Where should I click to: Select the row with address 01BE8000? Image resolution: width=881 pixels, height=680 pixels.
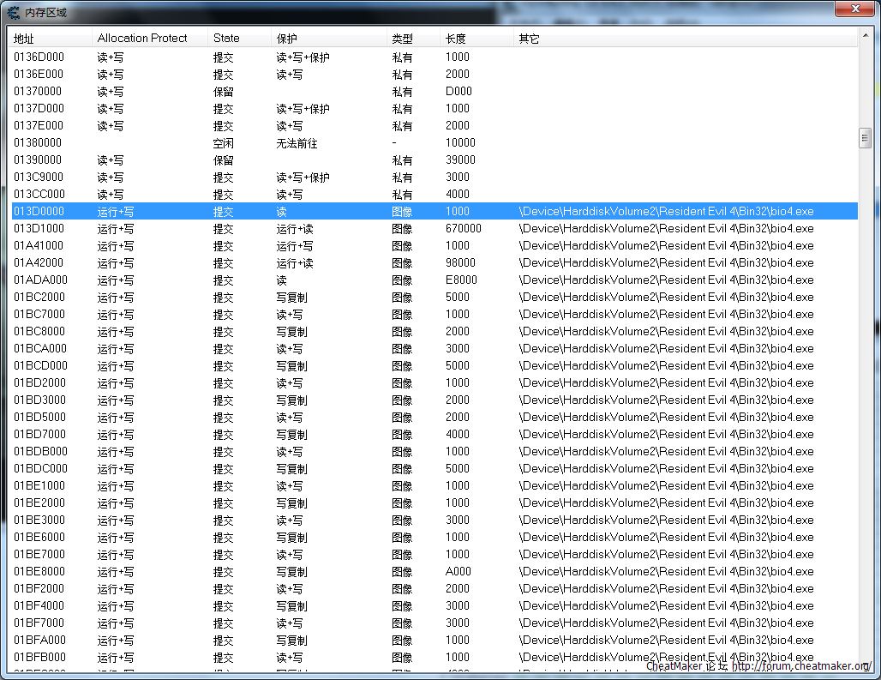(39, 571)
